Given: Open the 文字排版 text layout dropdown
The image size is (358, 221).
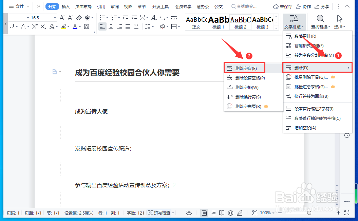Looking at the screenshot, I should pyautogui.click(x=294, y=22).
